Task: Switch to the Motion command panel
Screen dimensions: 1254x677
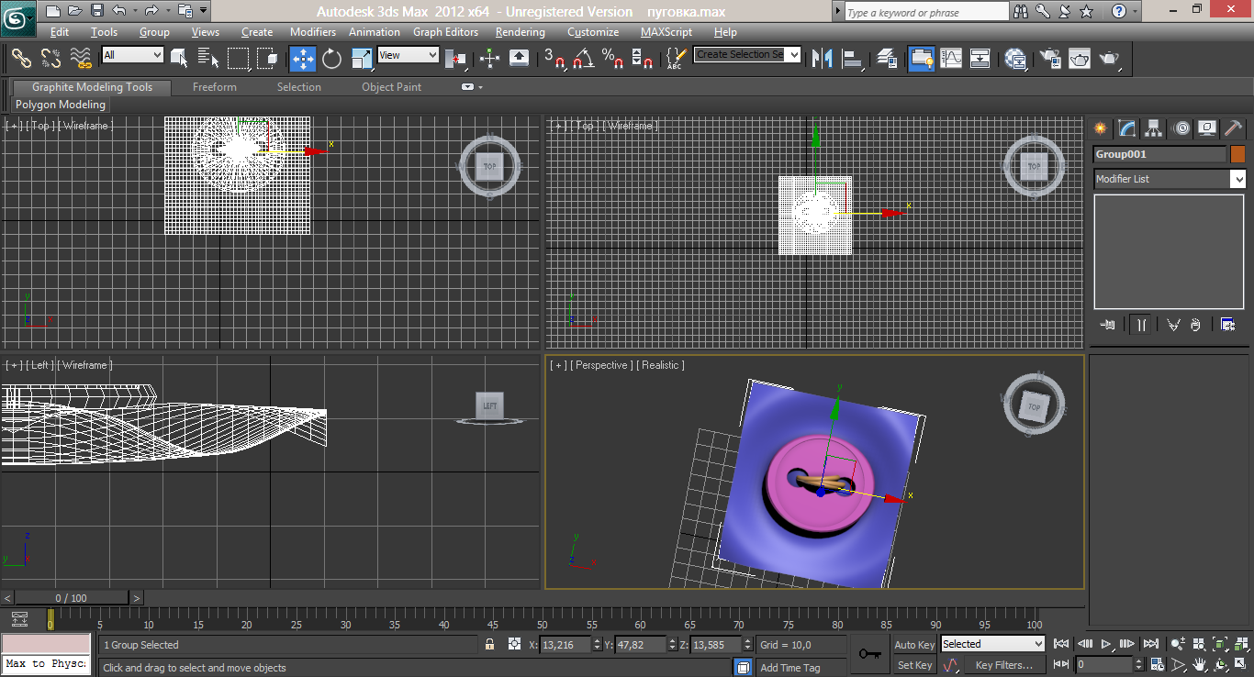Action: pyautogui.click(x=1181, y=128)
